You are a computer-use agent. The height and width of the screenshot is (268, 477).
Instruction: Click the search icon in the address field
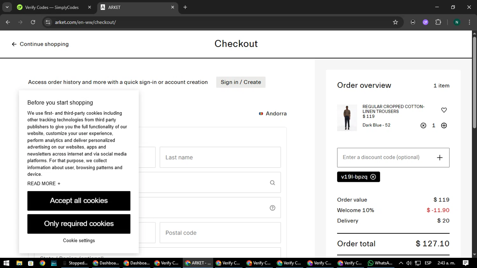[273, 182]
